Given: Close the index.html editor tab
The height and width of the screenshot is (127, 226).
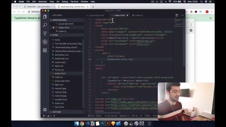Looking at the screenshot, I should tap(127, 15).
